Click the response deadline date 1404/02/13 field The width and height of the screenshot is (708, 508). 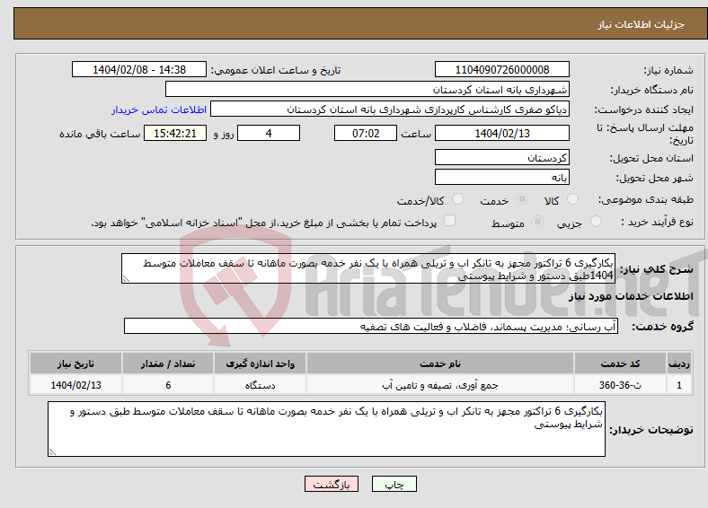(x=501, y=133)
